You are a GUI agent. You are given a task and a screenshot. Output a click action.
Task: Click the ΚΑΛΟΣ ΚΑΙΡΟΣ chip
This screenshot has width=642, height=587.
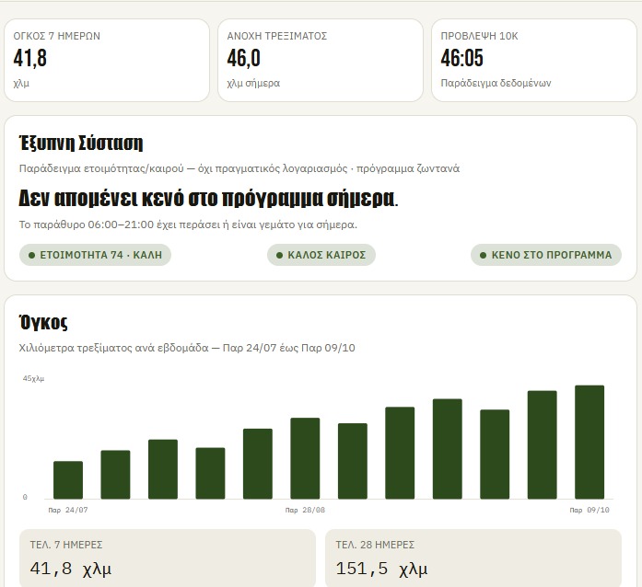click(321, 255)
